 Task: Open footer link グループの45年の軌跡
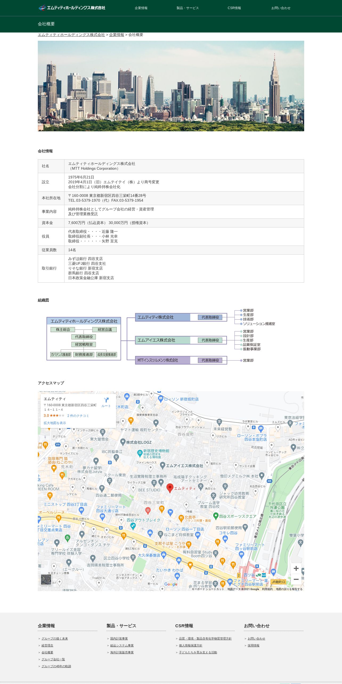pyautogui.click(x=56, y=666)
